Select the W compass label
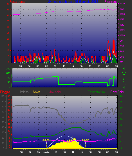Viewport: 132px width, 156px height. 124,74
